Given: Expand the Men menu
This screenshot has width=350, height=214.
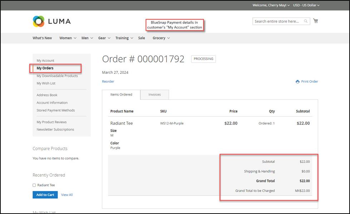Looking at the screenshot, I should [x=87, y=38].
